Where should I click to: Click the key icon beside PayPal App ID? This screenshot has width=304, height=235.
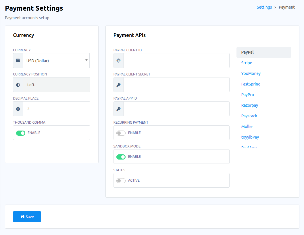118,109
